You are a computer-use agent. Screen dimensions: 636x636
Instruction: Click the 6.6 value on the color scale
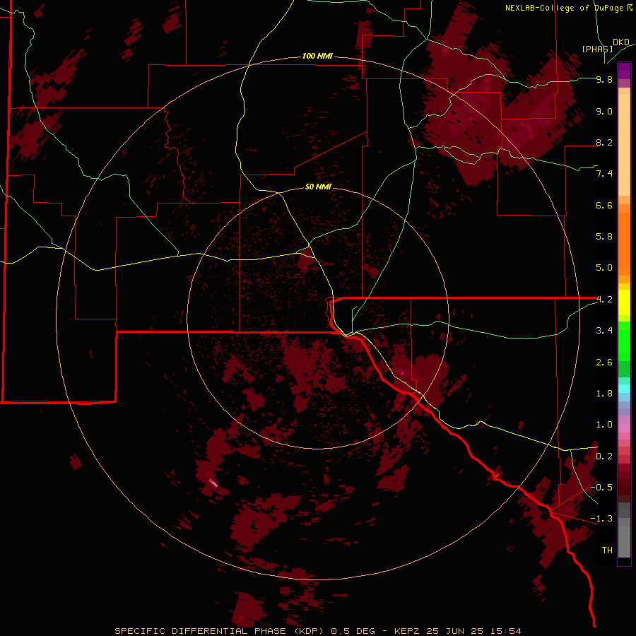click(x=604, y=205)
